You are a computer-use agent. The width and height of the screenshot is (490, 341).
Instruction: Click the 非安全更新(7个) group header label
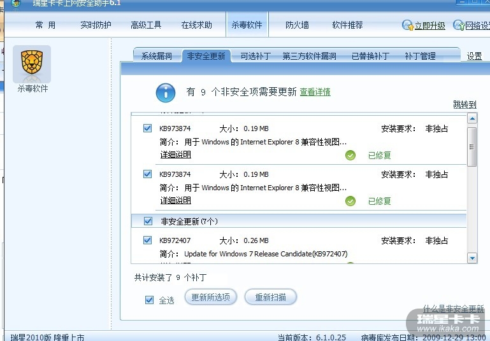point(189,221)
